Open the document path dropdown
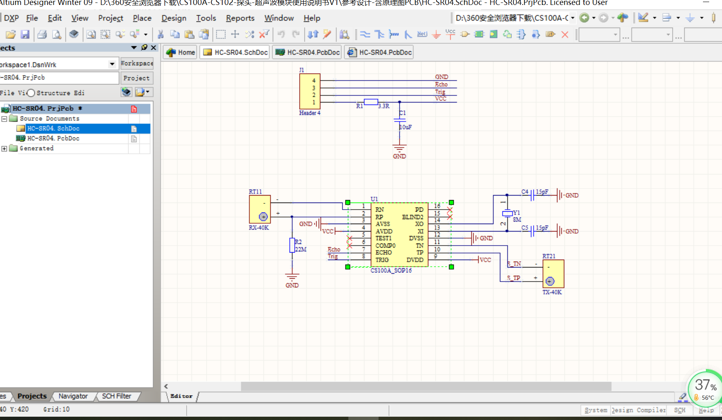 [573, 18]
